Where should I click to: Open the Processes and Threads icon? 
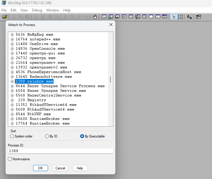(x=158, y=17)
